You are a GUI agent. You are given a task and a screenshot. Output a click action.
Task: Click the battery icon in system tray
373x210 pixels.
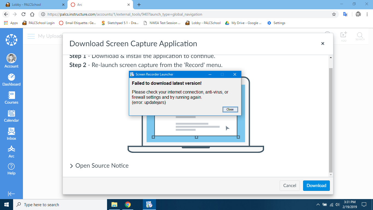tap(325, 205)
